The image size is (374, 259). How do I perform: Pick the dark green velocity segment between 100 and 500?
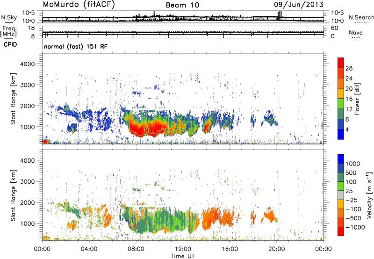[x=341, y=177]
